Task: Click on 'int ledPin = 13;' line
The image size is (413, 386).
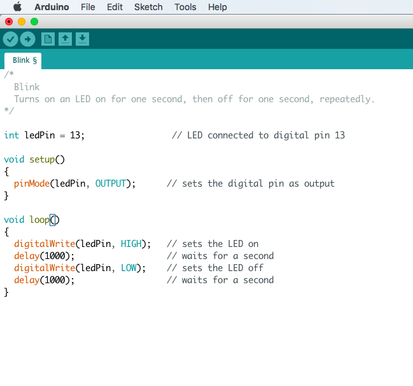Action: tap(45, 135)
